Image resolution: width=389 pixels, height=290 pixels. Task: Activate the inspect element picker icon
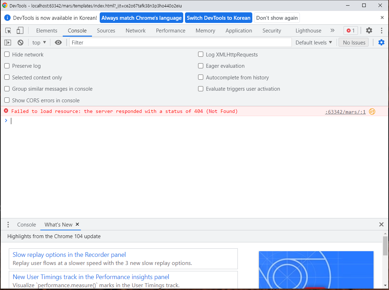pyautogui.click(x=8, y=31)
